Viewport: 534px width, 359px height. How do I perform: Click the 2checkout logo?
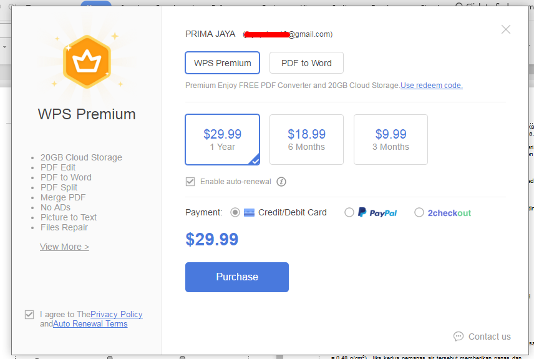click(x=449, y=212)
